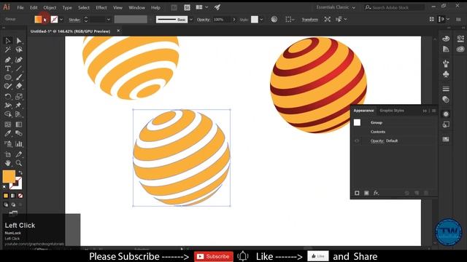The height and width of the screenshot is (262, 467).
Task: Select the Blend tool
Action: point(19,133)
